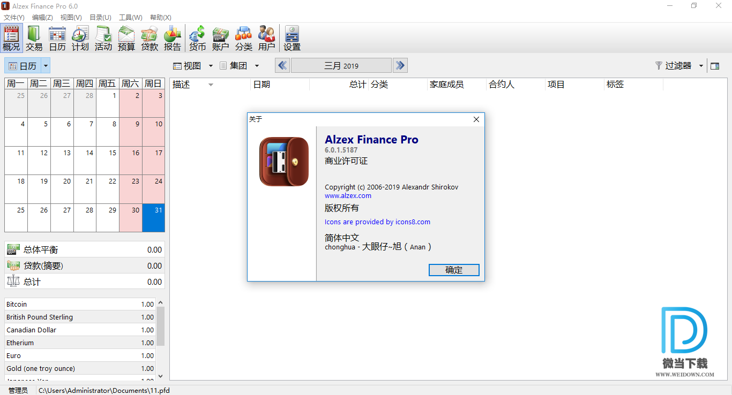Select the Gold (one troy ounce) row
Image resolution: width=732 pixels, height=395 pixels.
click(80, 368)
